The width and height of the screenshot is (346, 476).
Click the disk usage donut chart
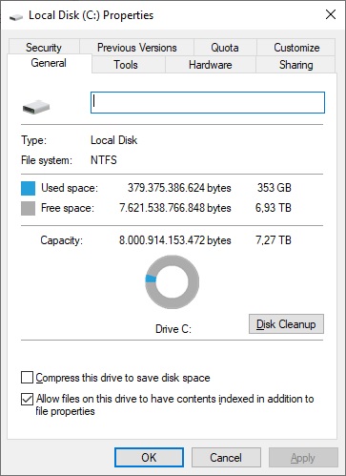tap(173, 281)
